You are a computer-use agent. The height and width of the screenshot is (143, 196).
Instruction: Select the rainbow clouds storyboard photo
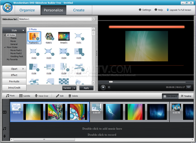point(77,112)
